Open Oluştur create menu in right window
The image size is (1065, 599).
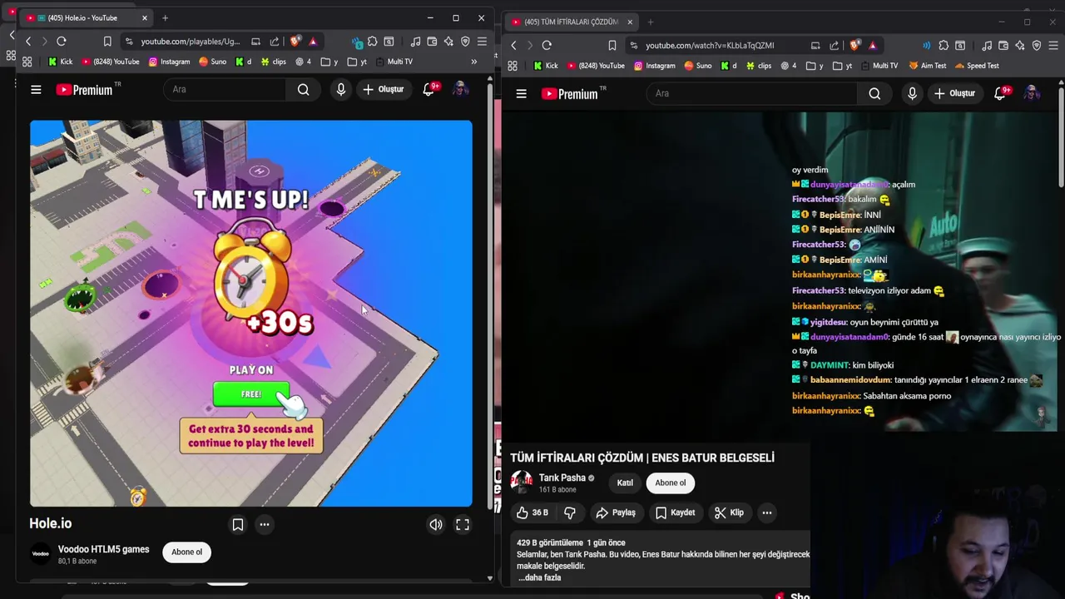click(954, 93)
